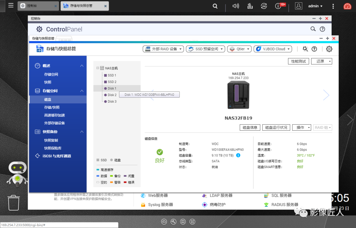Select 存储/快照 in sidebar
Screen dimensions: 356x228
52,107
